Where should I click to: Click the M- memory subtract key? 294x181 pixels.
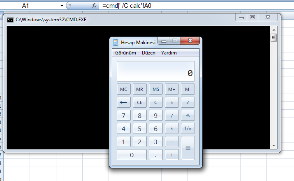pos(188,89)
